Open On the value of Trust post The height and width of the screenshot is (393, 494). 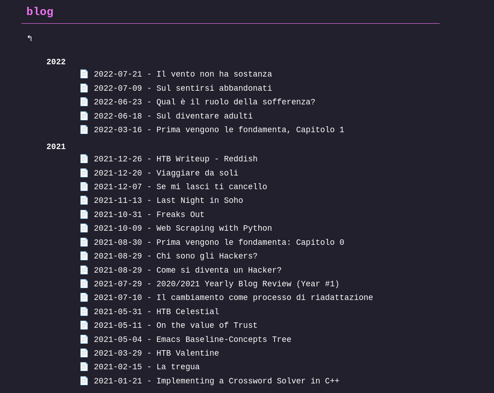pos(176,325)
